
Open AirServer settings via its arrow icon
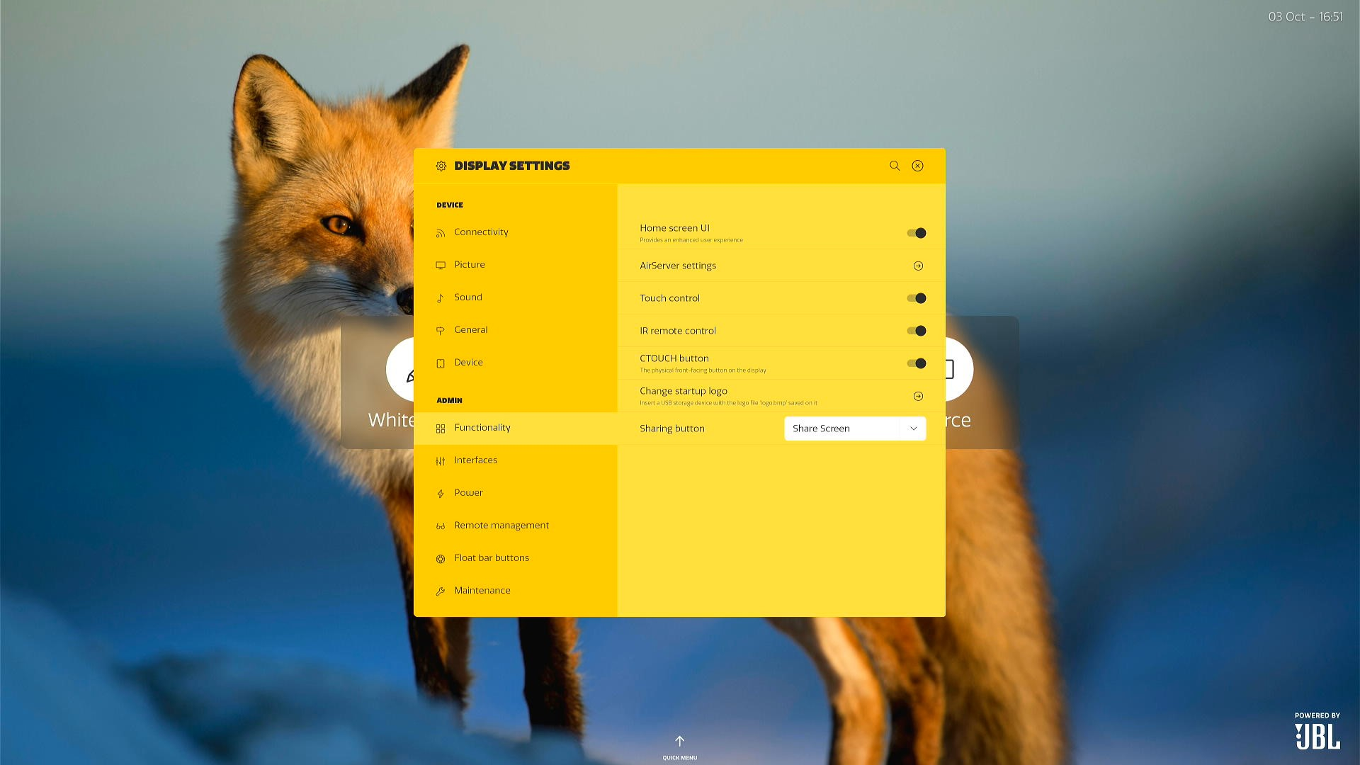tap(918, 266)
